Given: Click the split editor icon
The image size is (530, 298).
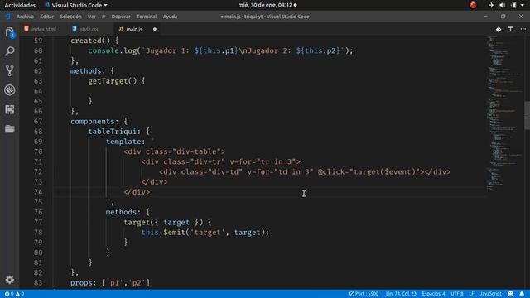Looking at the screenshot, I should click(510, 30).
